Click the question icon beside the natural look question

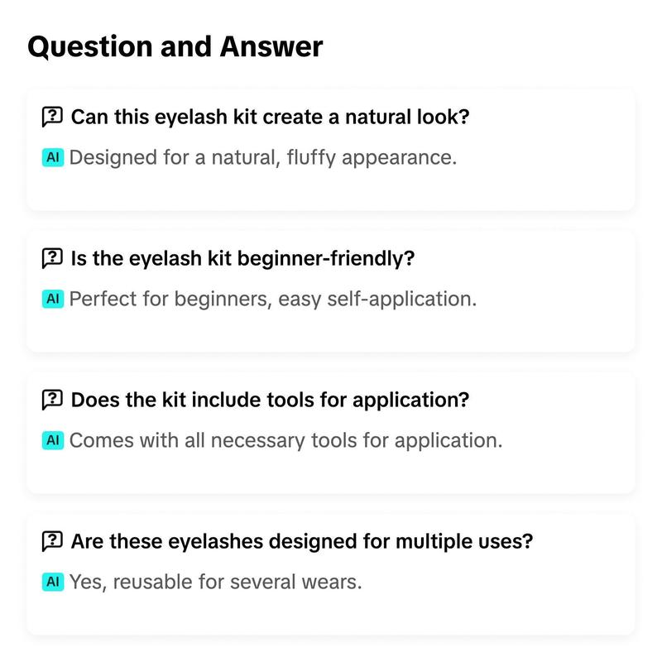click(x=52, y=117)
